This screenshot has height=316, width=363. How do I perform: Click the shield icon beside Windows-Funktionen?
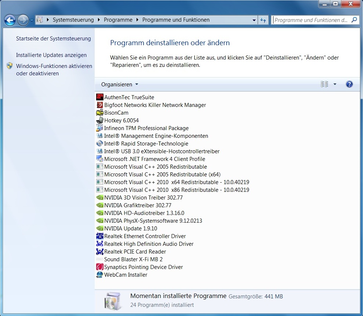(10, 66)
